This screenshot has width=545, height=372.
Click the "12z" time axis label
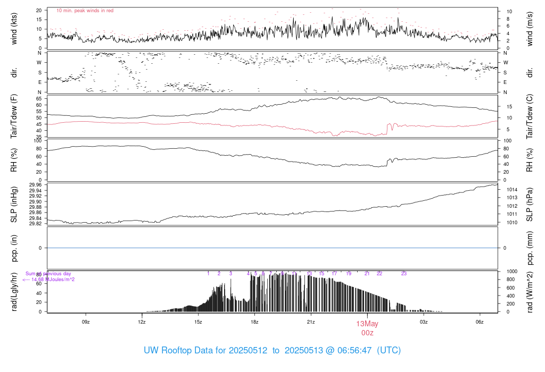point(142,322)
